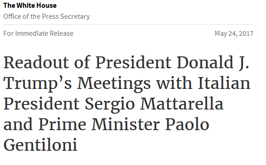Click the word "Readout" in the headline
This screenshot has height=165, width=266.
click(36, 62)
